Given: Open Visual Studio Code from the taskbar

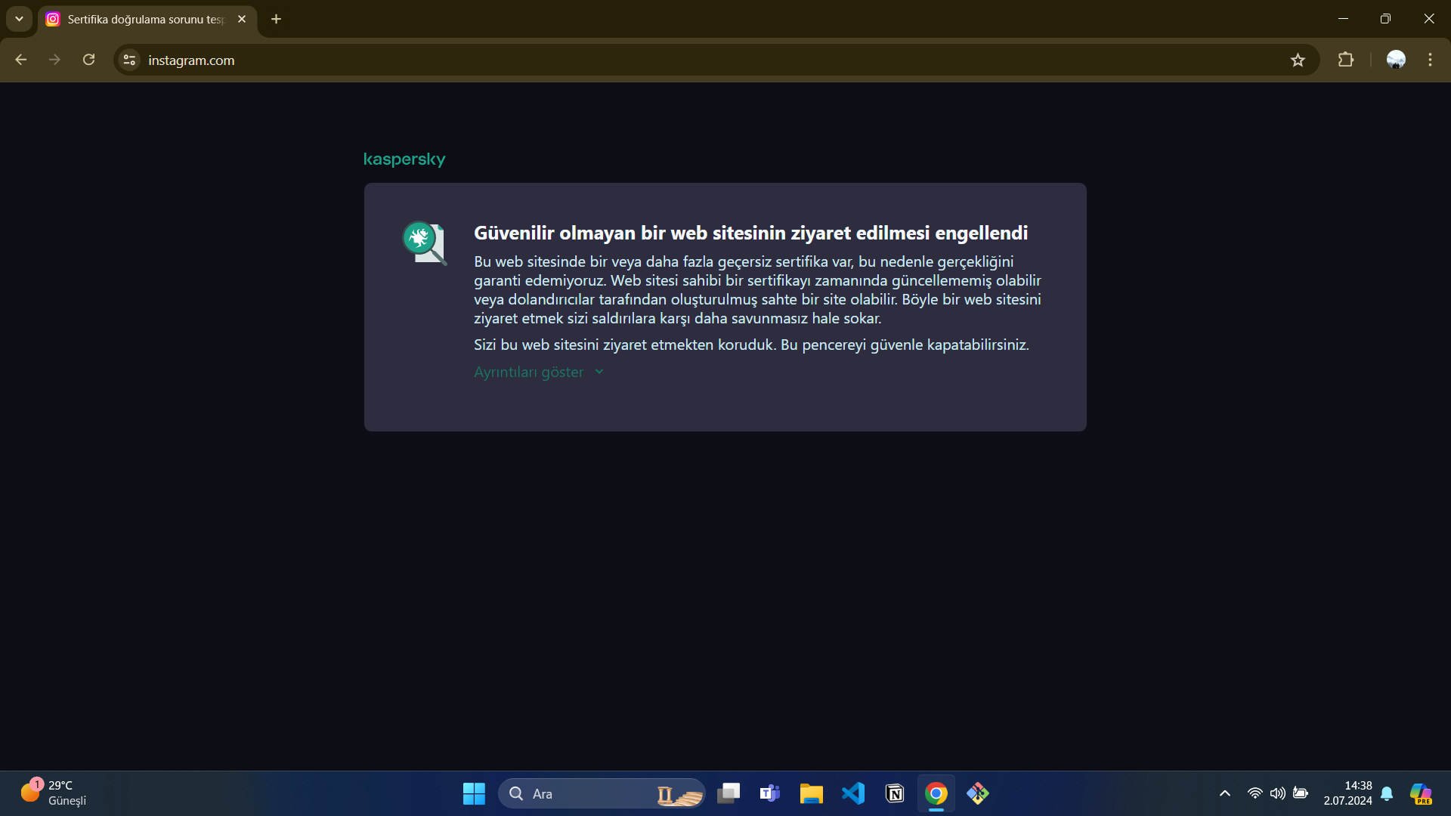Looking at the screenshot, I should pyautogui.click(x=853, y=793).
